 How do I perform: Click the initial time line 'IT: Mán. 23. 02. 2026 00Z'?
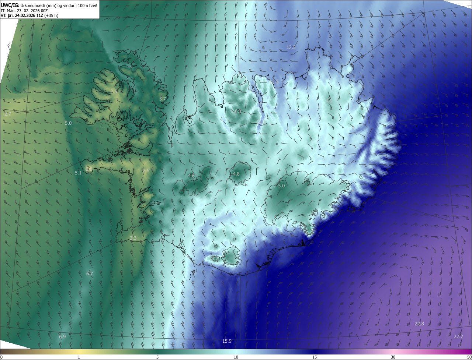(x=24, y=10)
